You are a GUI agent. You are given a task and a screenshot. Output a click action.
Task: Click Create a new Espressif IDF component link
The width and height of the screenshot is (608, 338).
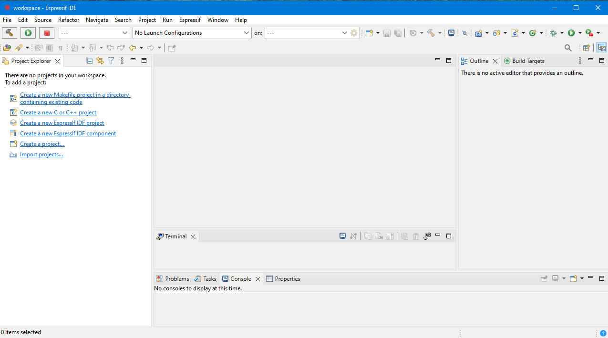click(x=68, y=133)
